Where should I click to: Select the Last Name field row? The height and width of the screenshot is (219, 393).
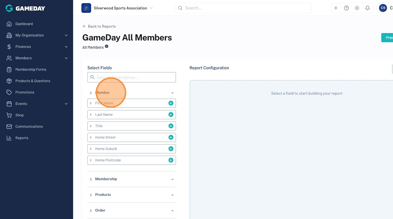(132, 115)
